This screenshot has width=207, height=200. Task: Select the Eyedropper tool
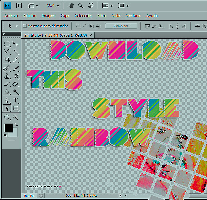click(15, 59)
